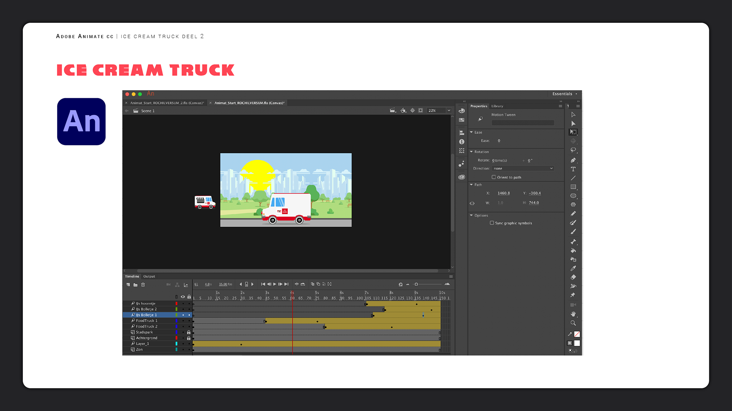Select the Pen tool

pos(573,160)
